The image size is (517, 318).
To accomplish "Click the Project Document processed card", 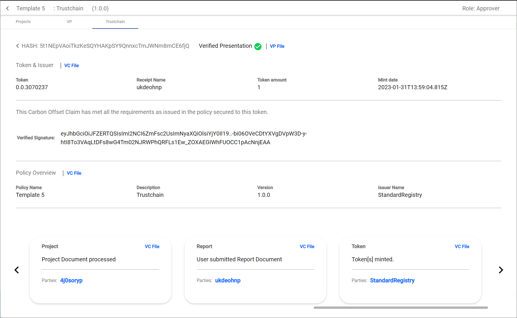I will 100,270.
